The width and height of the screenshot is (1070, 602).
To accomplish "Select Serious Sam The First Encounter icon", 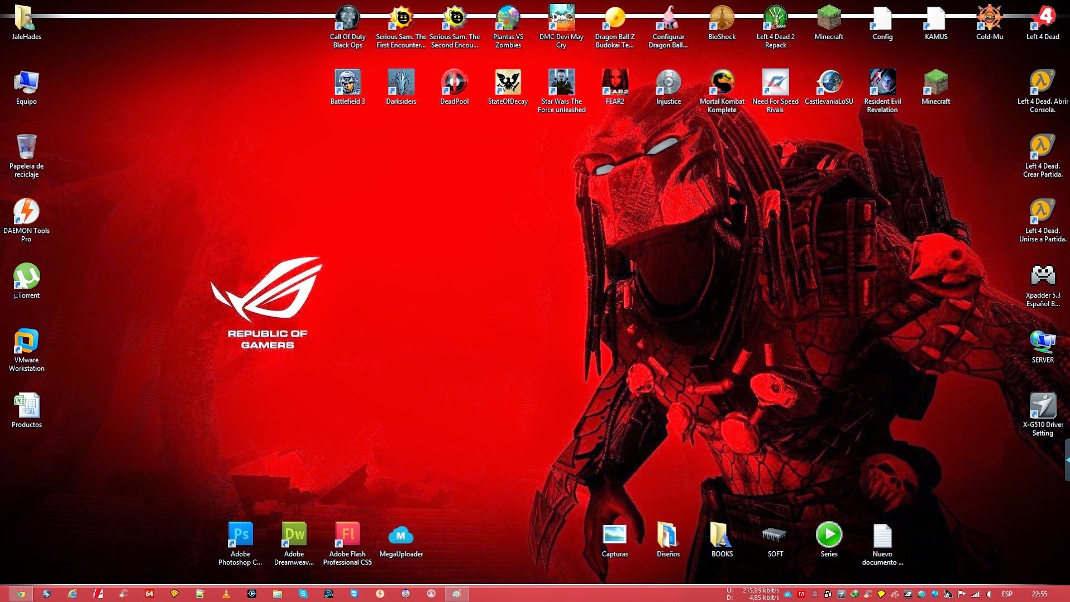I will (x=401, y=26).
